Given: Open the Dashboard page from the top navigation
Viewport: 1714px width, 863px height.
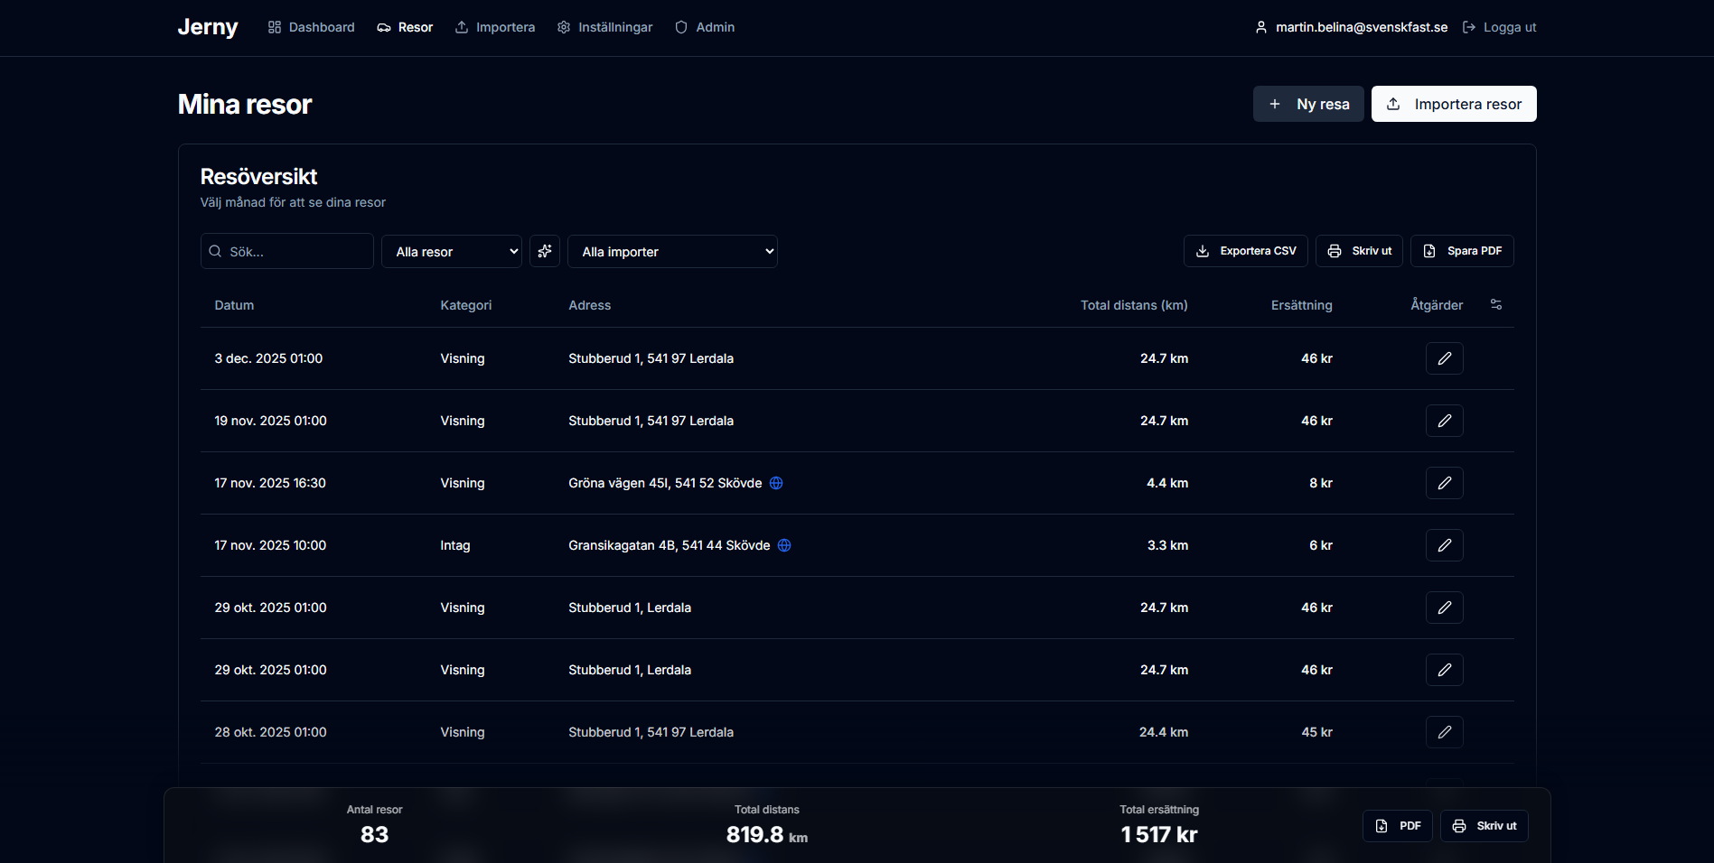Looking at the screenshot, I should [x=311, y=27].
